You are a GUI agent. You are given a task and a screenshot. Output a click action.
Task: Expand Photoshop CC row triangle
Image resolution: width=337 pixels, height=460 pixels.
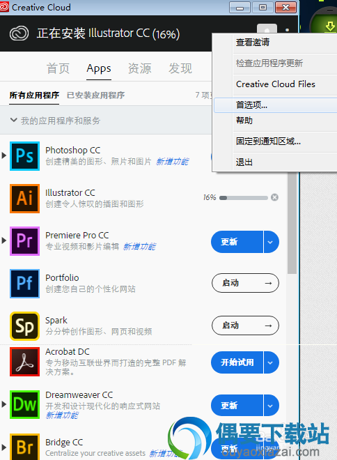(x=3, y=155)
